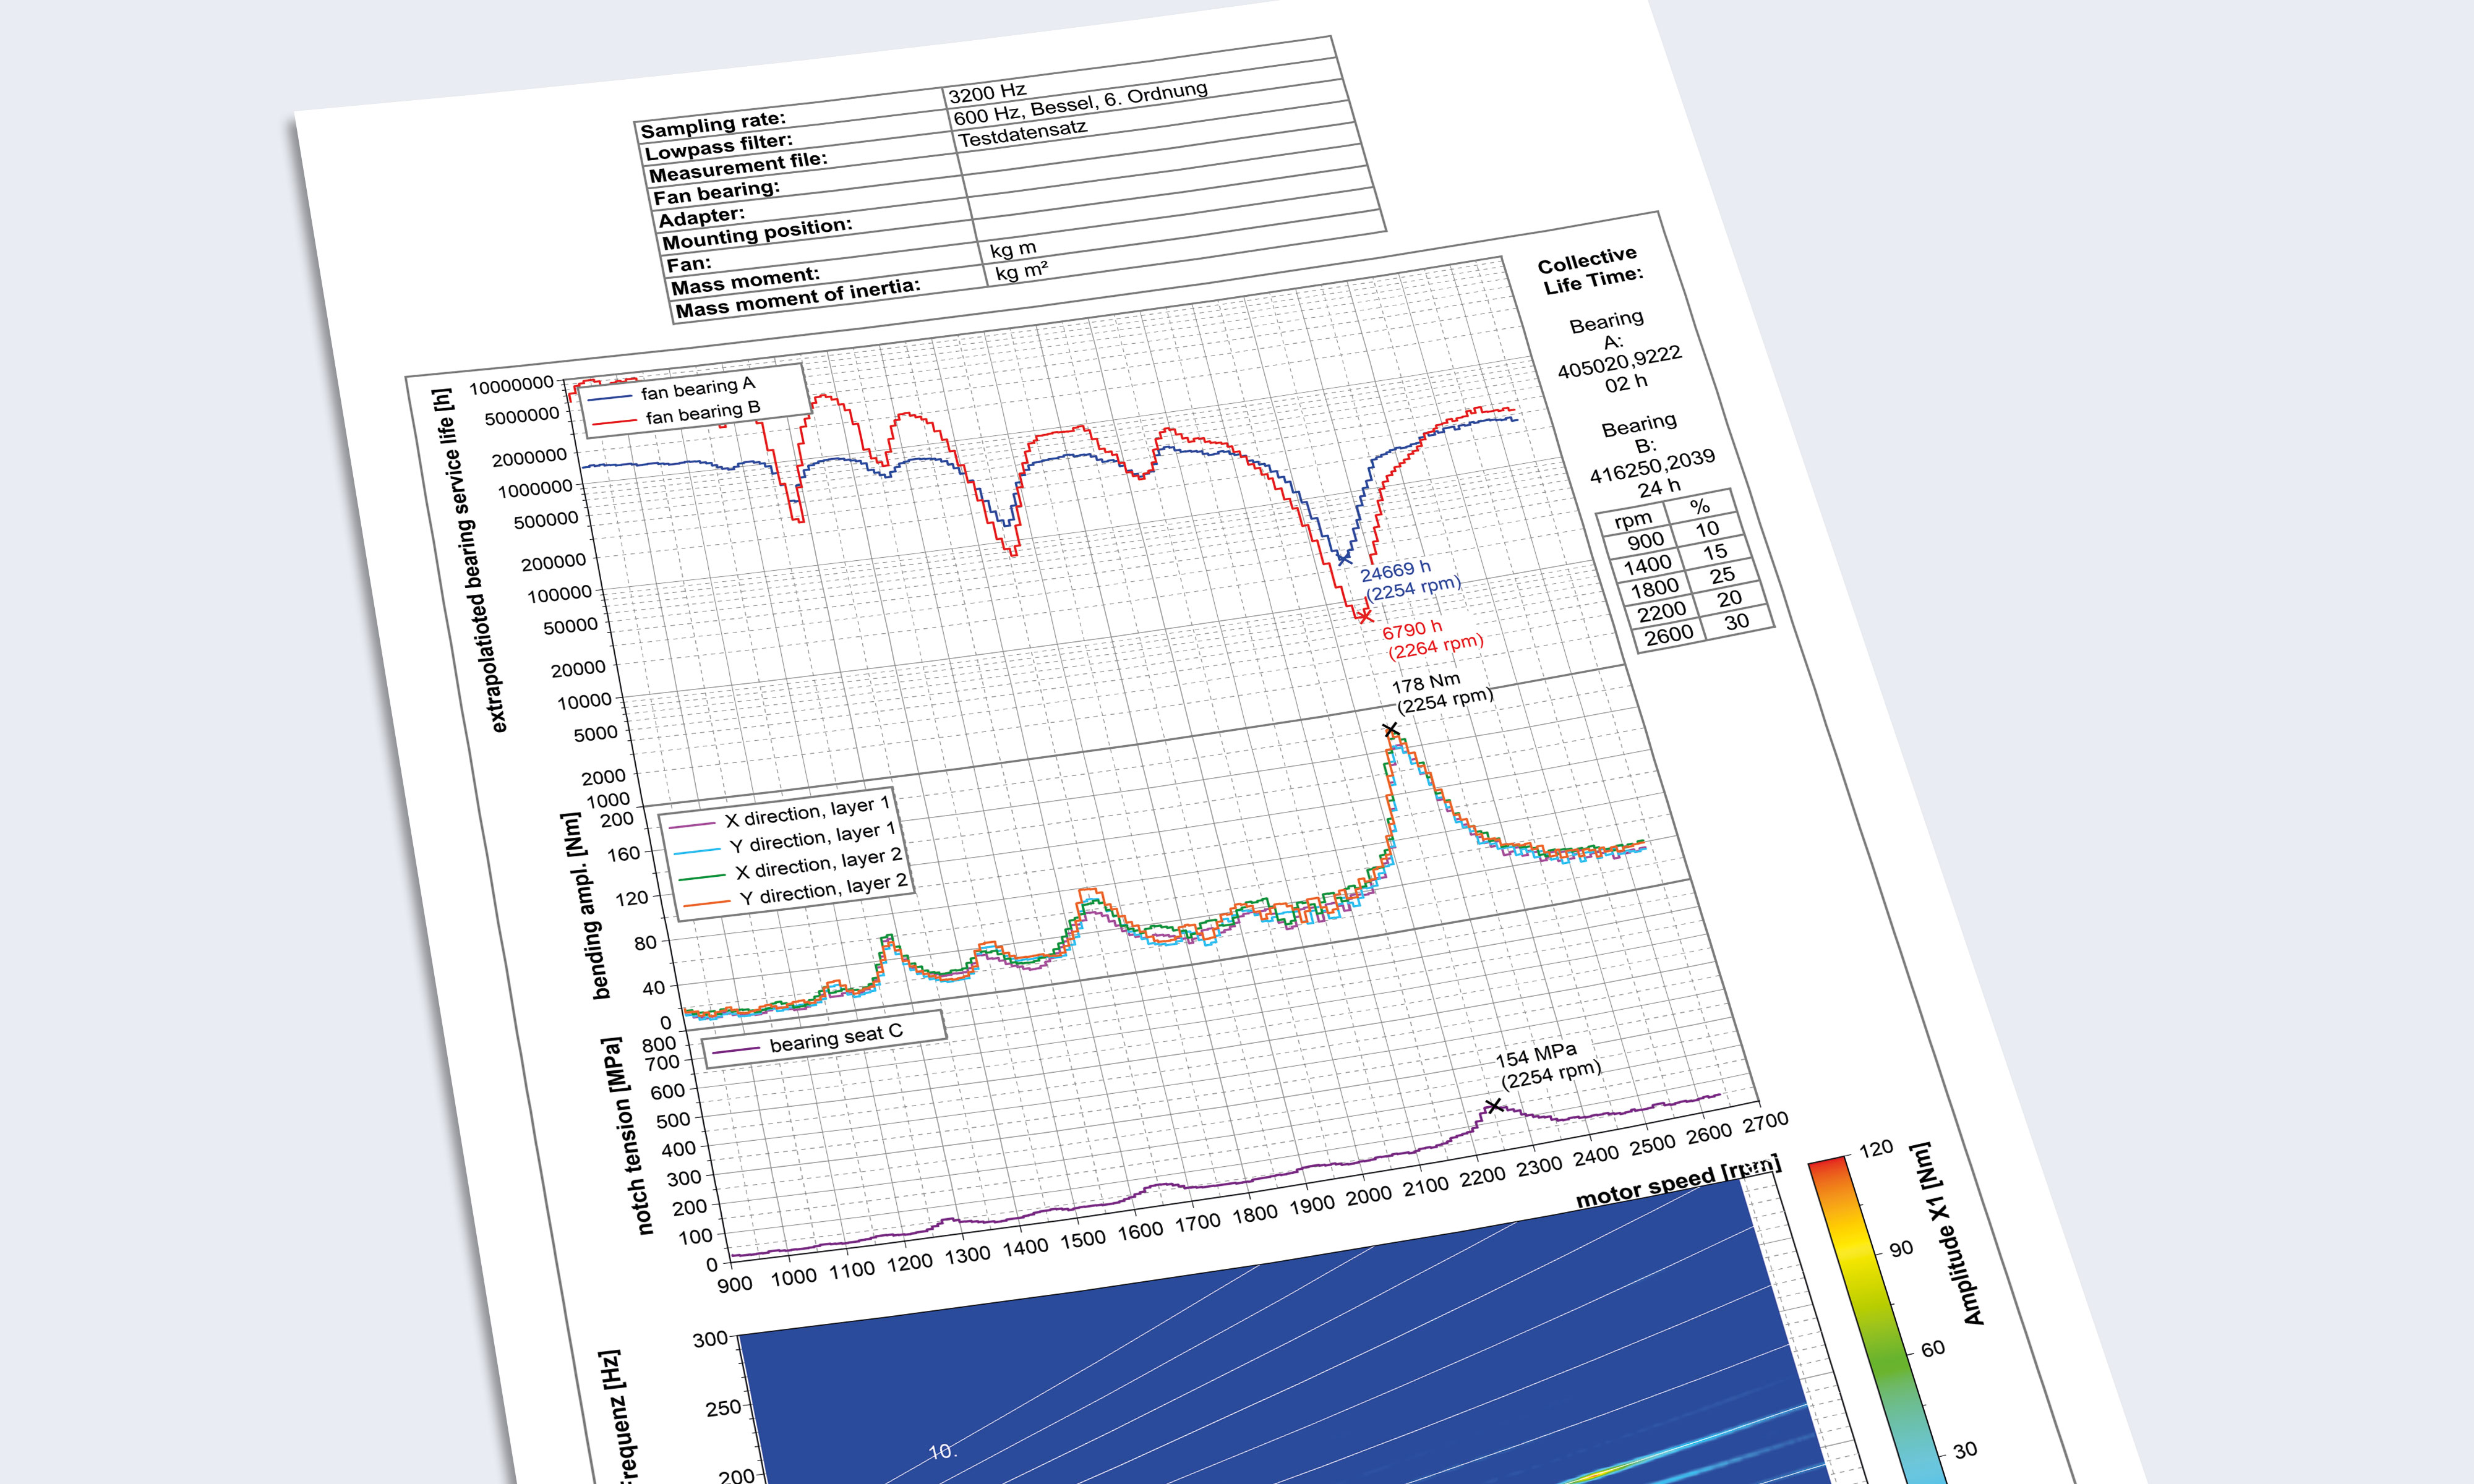Image resolution: width=2474 pixels, height=1484 pixels.
Task: Select the Bearing A life time value
Action: [x=1621, y=370]
